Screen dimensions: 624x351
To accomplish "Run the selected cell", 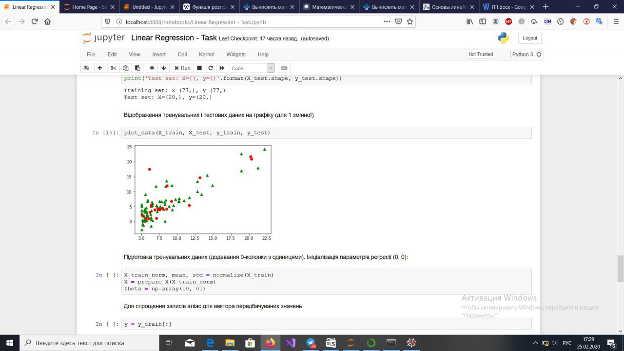I will click(x=182, y=68).
